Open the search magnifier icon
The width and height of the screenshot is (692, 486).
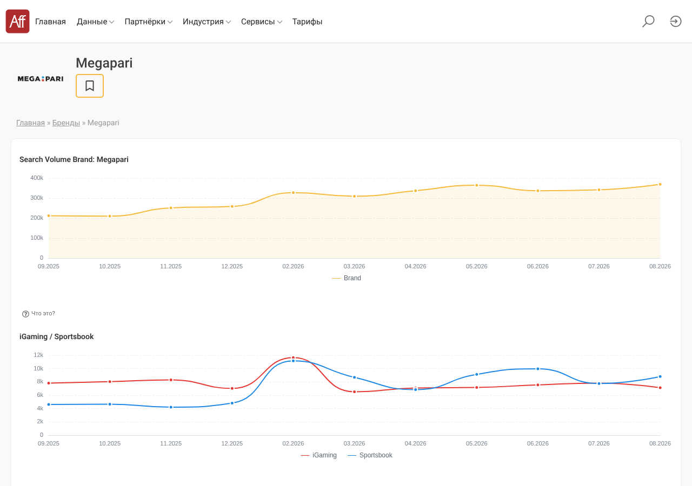click(x=648, y=22)
